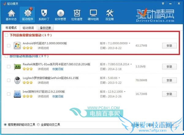The height and width of the screenshot is (135, 184).
Task: Click the Android手机驱动 Windows icon
Action: tap(17, 46)
